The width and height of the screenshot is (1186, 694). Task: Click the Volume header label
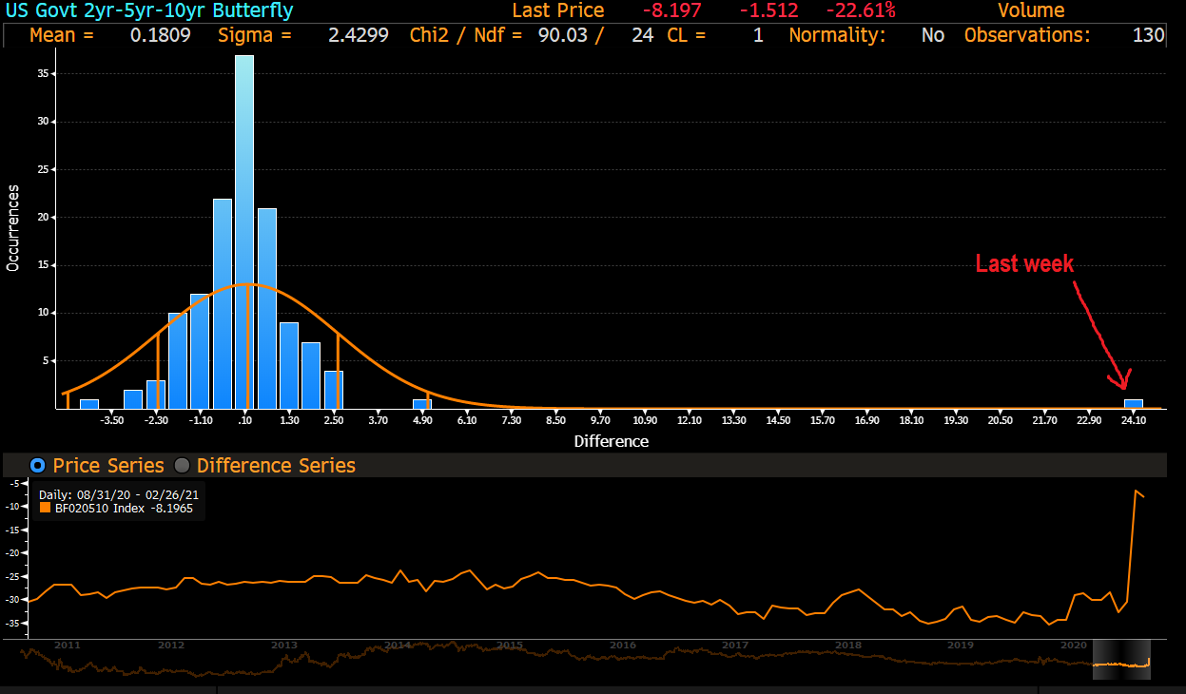(1031, 11)
